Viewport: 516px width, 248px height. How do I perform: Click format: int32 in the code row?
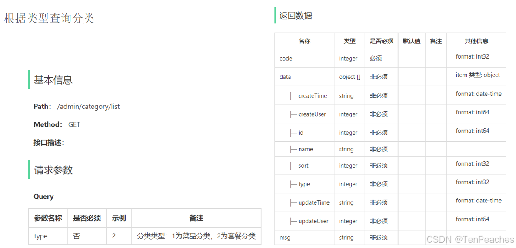click(472, 56)
